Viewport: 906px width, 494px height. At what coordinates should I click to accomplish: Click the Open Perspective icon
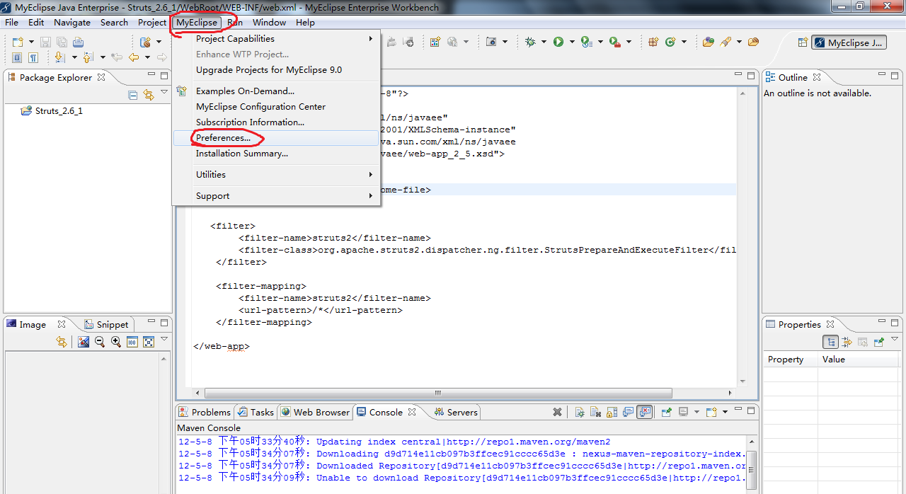[802, 42]
